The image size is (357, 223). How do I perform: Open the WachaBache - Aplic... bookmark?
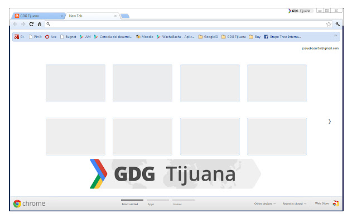click(175, 37)
